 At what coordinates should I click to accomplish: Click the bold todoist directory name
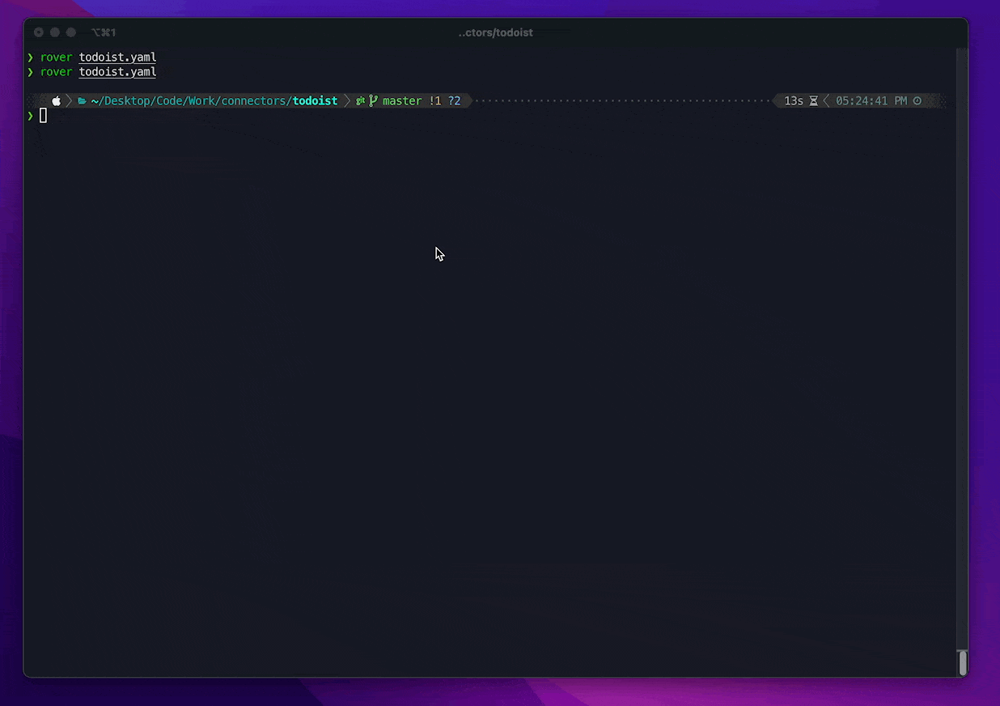(x=316, y=101)
